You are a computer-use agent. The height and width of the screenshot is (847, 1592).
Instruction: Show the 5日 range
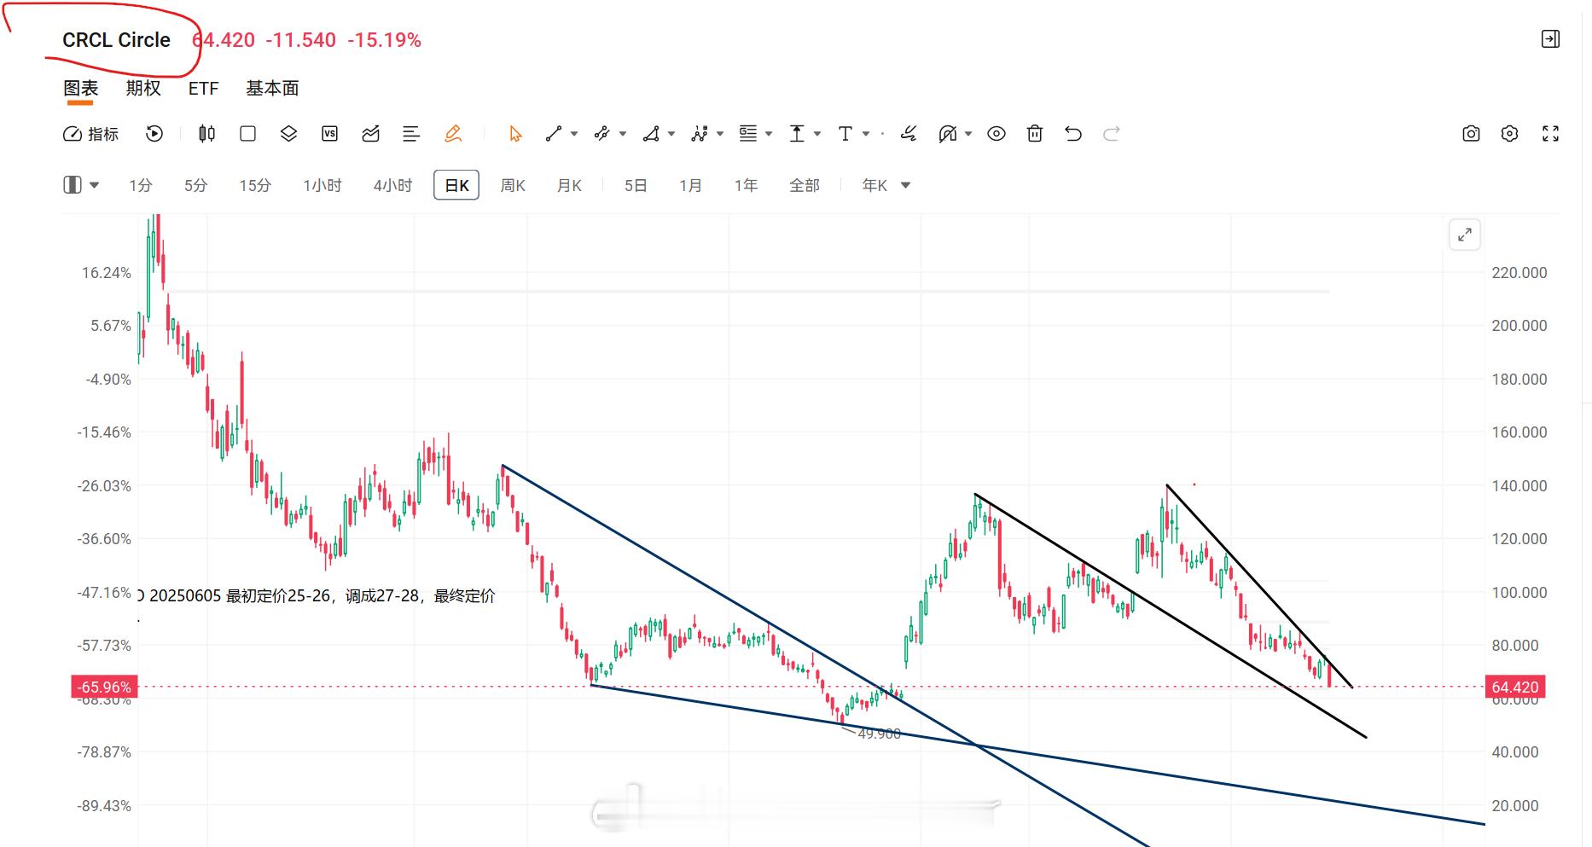click(x=636, y=185)
